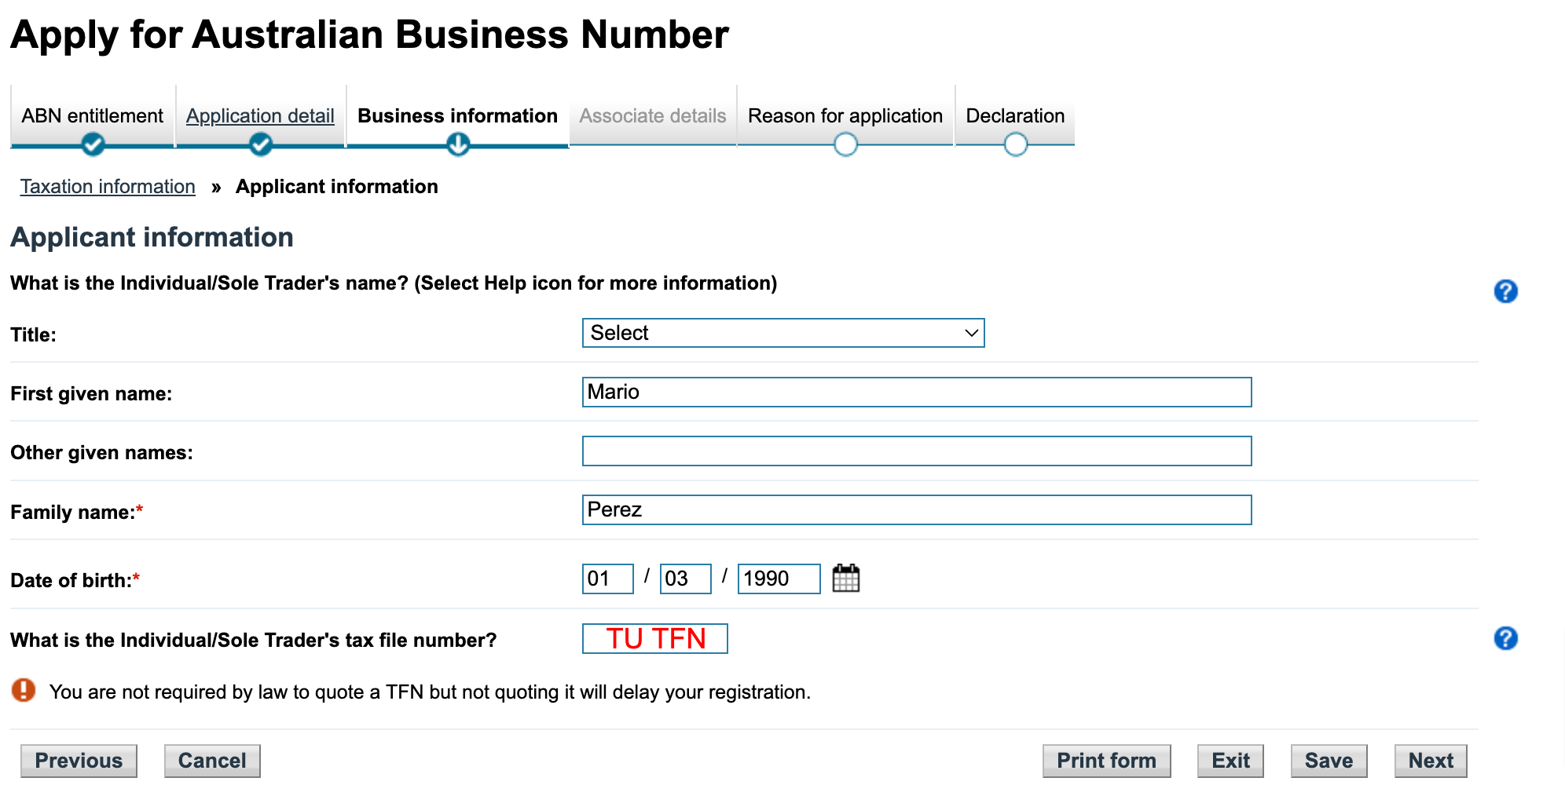Click the ABN entitlement completed checkmark
This screenshot has height=796, width=1565.
click(x=93, y=144)
